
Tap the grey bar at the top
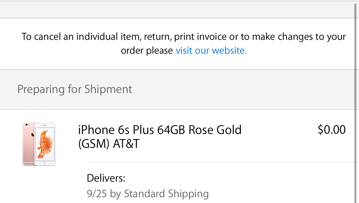177,10
